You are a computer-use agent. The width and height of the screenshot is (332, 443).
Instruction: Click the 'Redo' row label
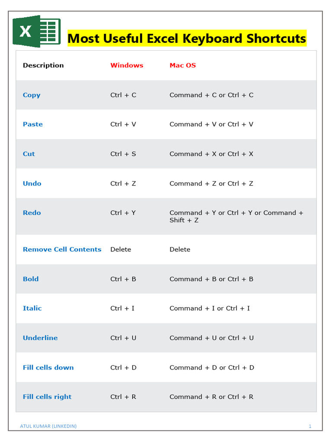[32, 213]
